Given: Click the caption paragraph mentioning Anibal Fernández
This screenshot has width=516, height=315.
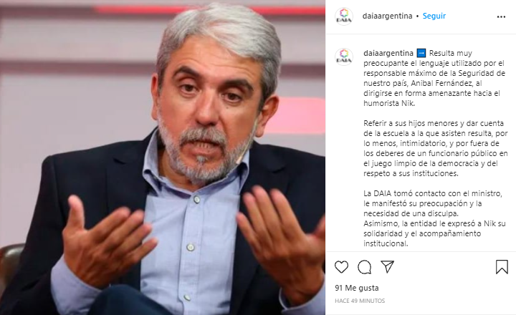Looking at the screenshot, I should (434, 78).
